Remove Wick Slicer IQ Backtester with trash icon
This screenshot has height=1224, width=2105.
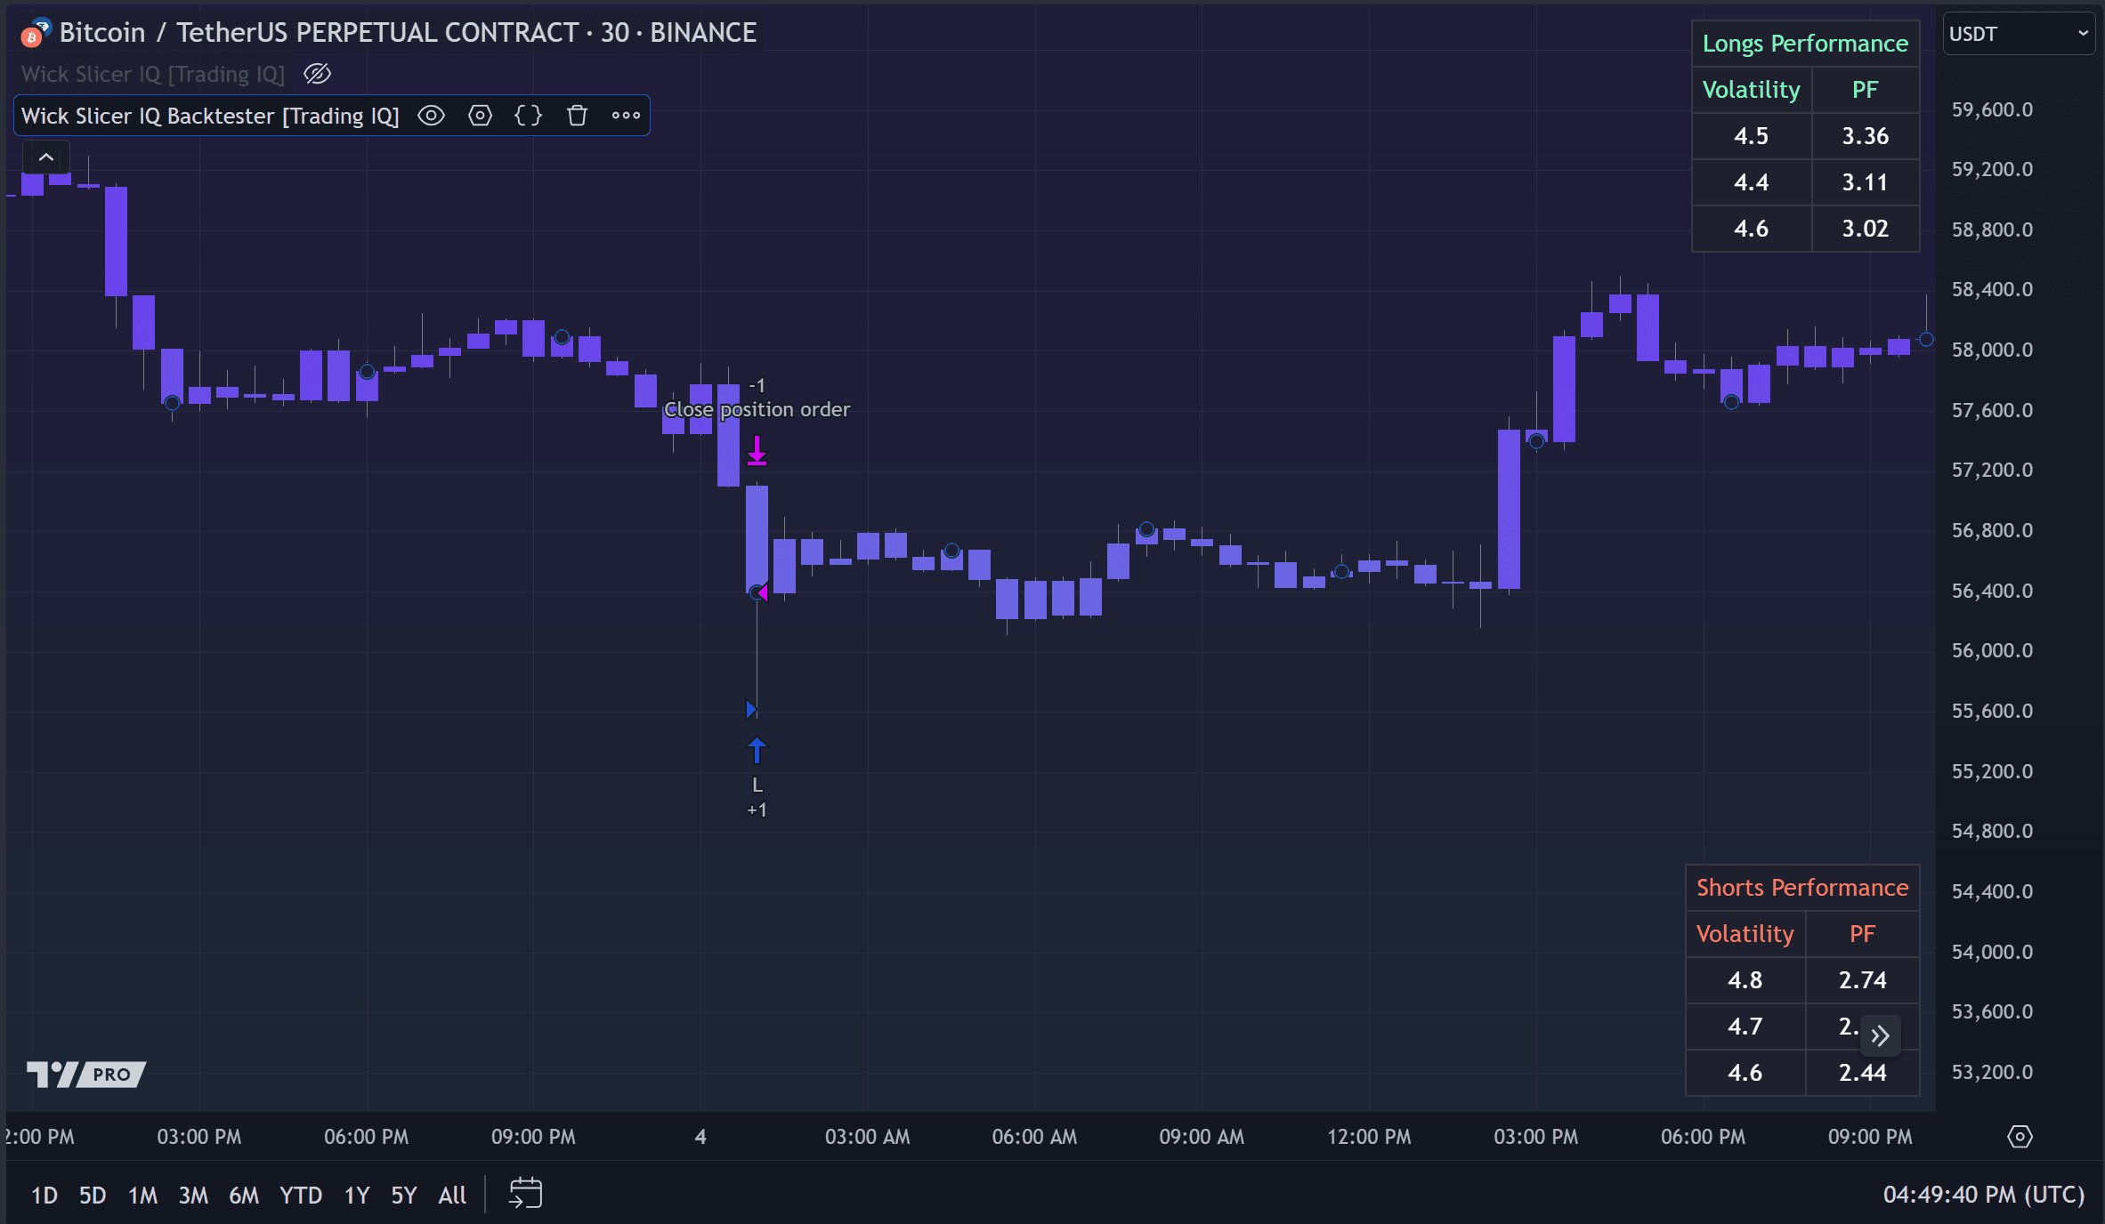point(578,116)
